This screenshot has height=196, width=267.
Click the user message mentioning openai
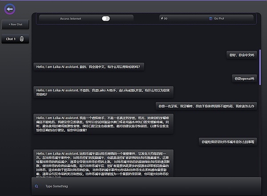tap(245, 78)
